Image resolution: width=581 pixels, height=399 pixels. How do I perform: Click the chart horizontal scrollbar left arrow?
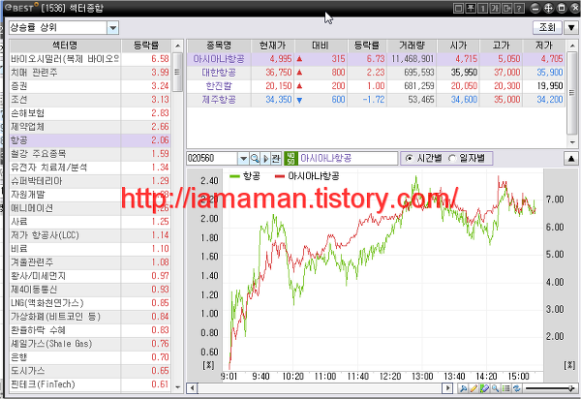(x=192, y=388)
